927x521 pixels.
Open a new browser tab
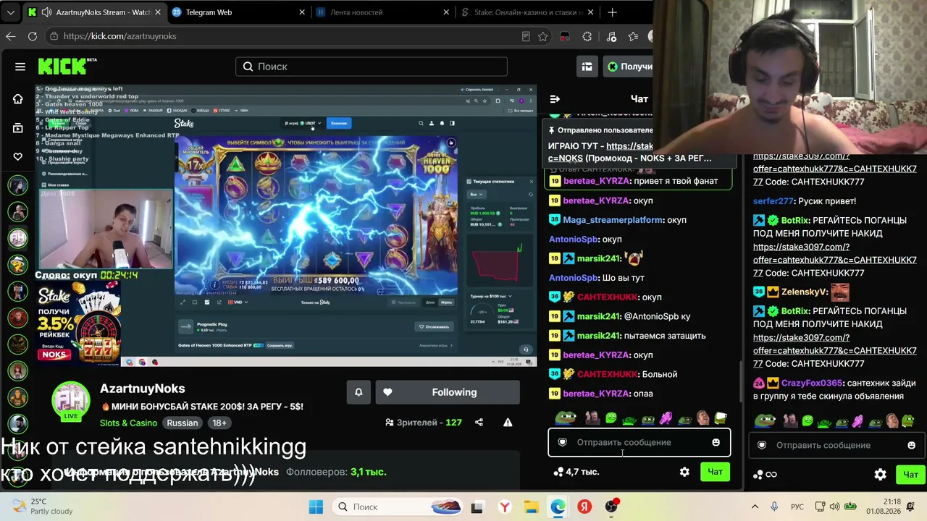(x=612, y=12)
